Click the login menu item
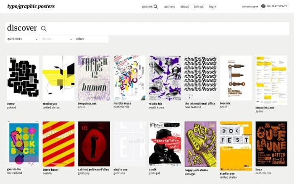 pos(213,7)
